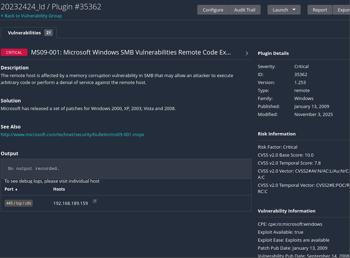Click the Port column sort arrow
Screen dimensions: 350x258
point(16,189)
